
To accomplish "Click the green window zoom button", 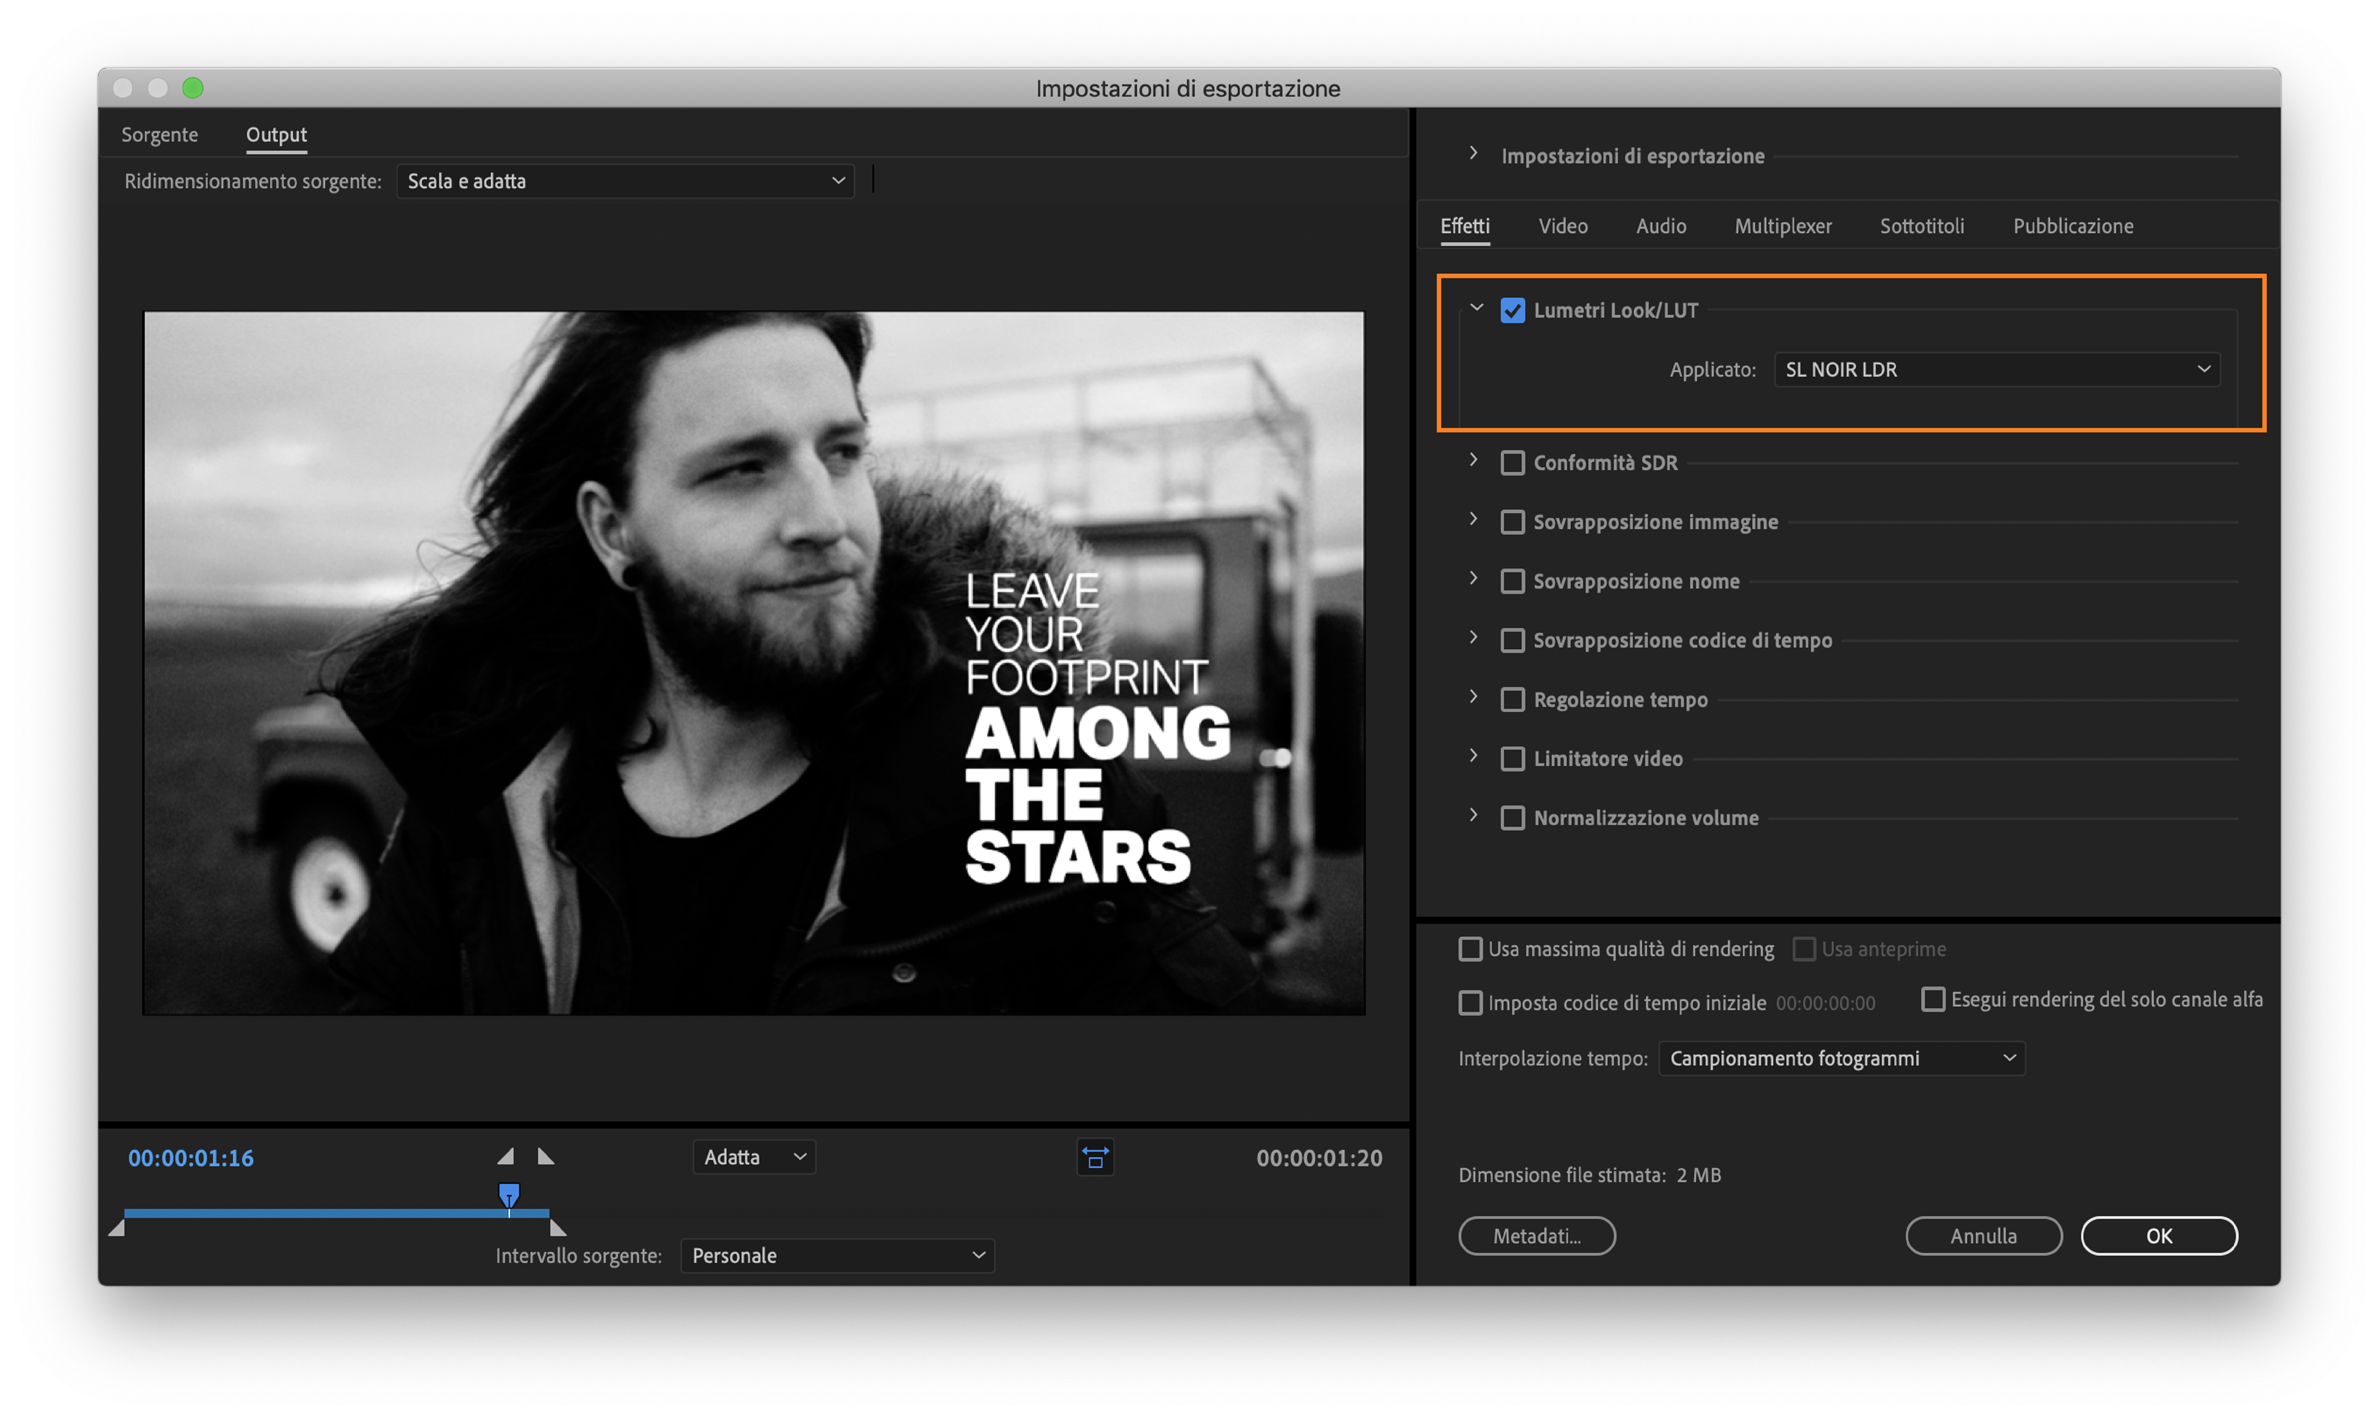I will 193,88.
